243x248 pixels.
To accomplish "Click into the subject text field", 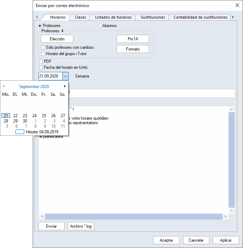I will [152, 93].
